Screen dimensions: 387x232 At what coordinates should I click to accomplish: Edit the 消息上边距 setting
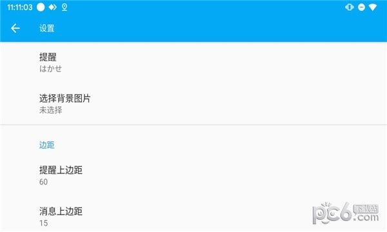193,217
